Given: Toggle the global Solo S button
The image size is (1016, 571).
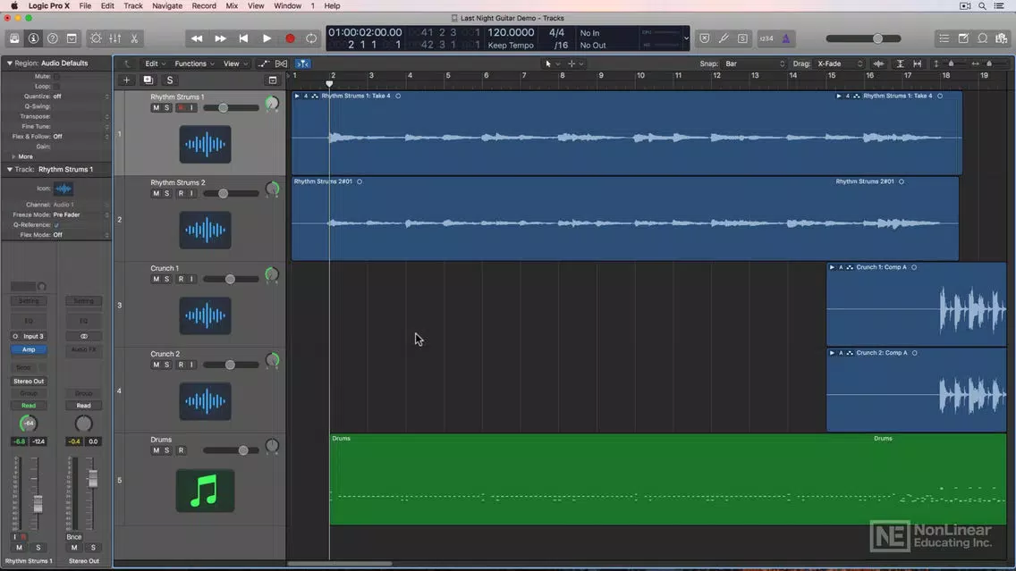Looking at the screenshot, I should coord(170,80).
